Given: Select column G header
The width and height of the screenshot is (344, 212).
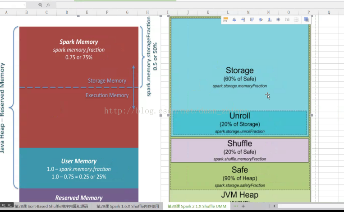Looking at the screenshot, I should point(127,13).
